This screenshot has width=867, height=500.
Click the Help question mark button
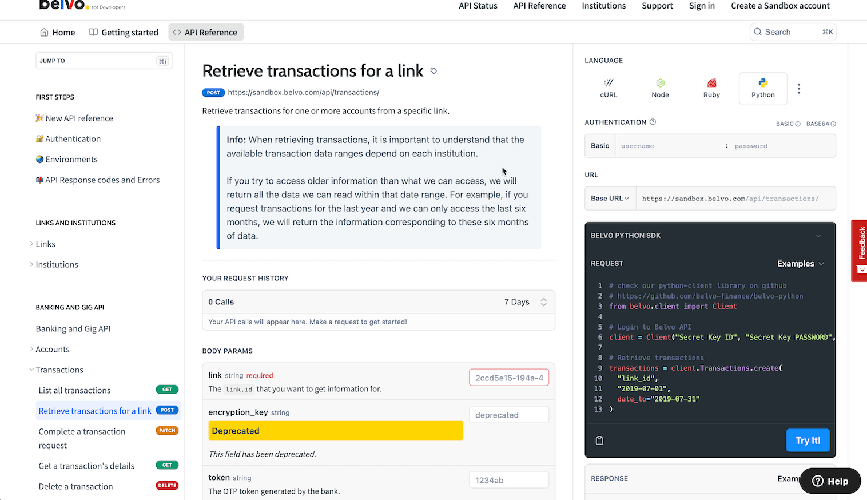tap(830, 481)
